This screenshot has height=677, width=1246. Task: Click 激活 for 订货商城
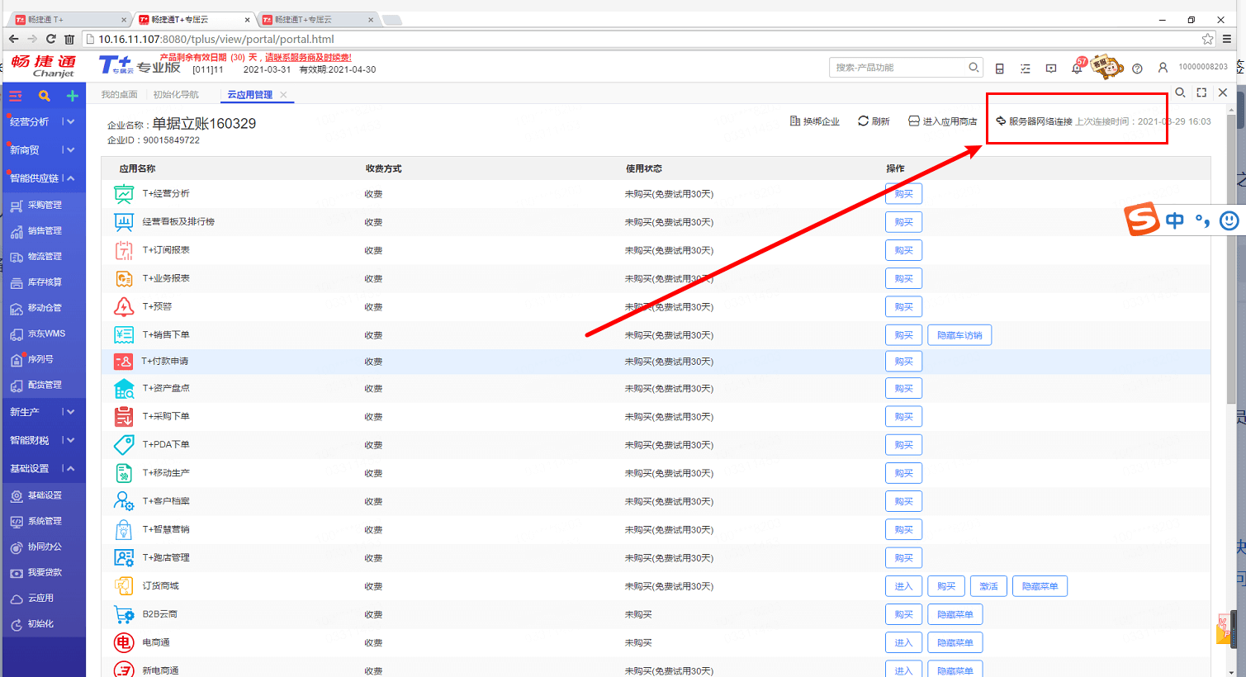pyautogui.click(x=988, y=586)
